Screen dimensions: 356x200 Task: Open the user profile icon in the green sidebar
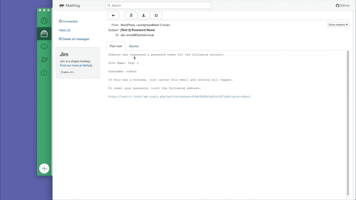tap(44, 21)
